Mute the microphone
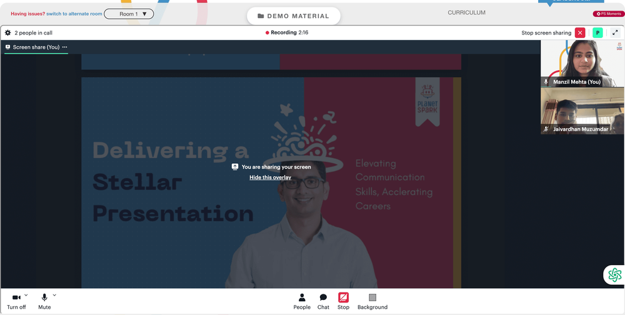 click(44, 301)
